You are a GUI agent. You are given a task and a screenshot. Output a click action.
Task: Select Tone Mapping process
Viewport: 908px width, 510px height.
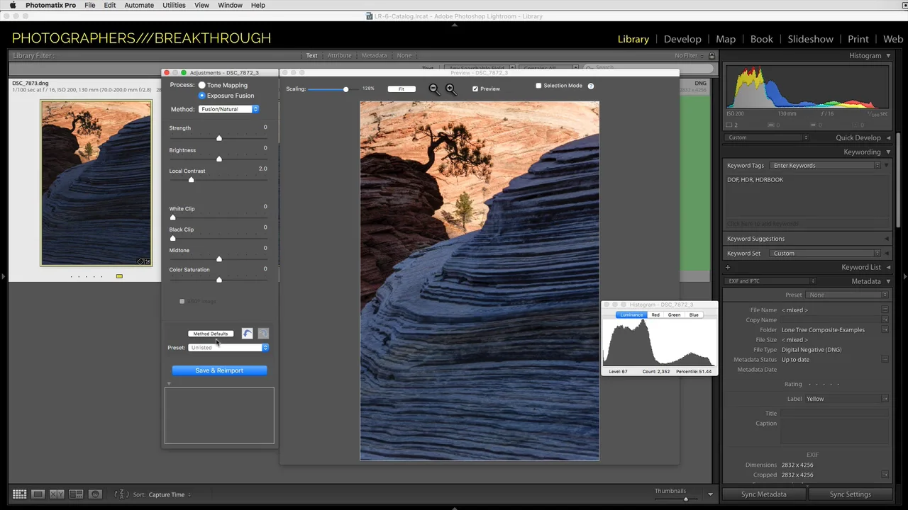coord(201,85)
